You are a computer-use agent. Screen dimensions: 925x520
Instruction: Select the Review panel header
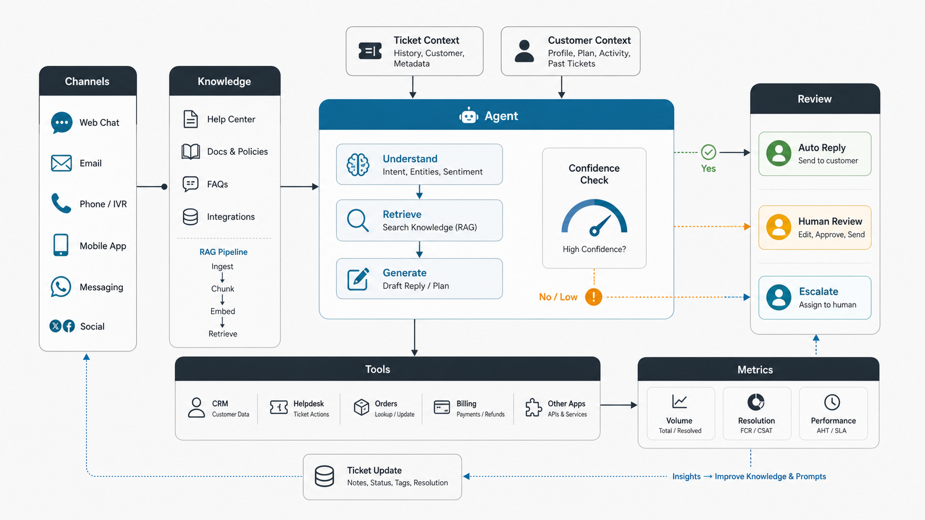[x=815, y=99]
